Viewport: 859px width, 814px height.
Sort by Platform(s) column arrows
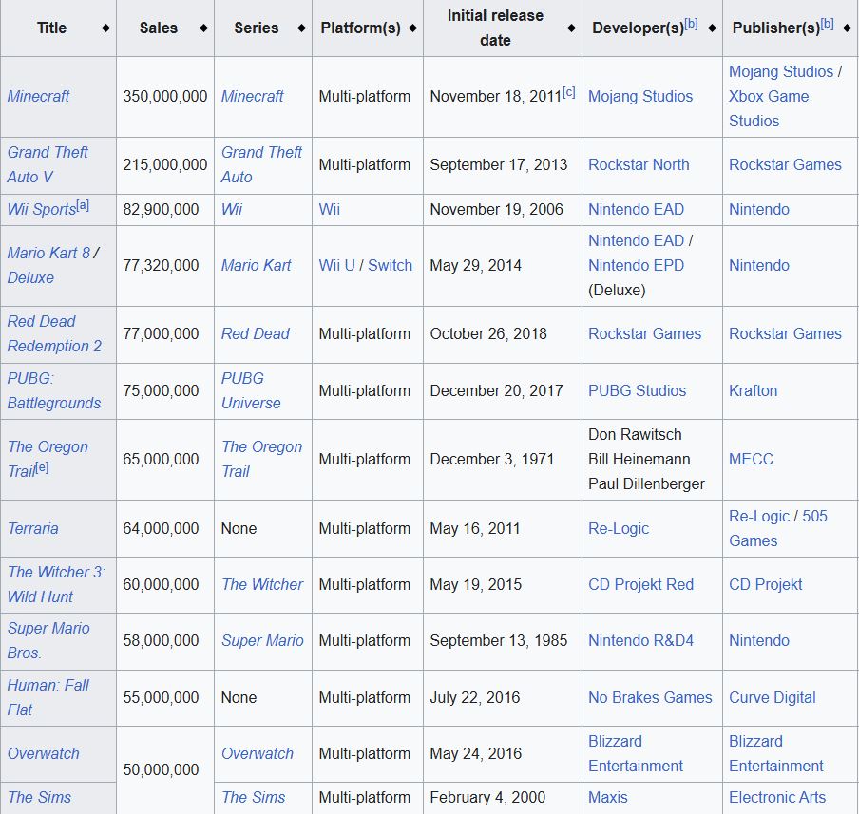[x=412, y=28]
